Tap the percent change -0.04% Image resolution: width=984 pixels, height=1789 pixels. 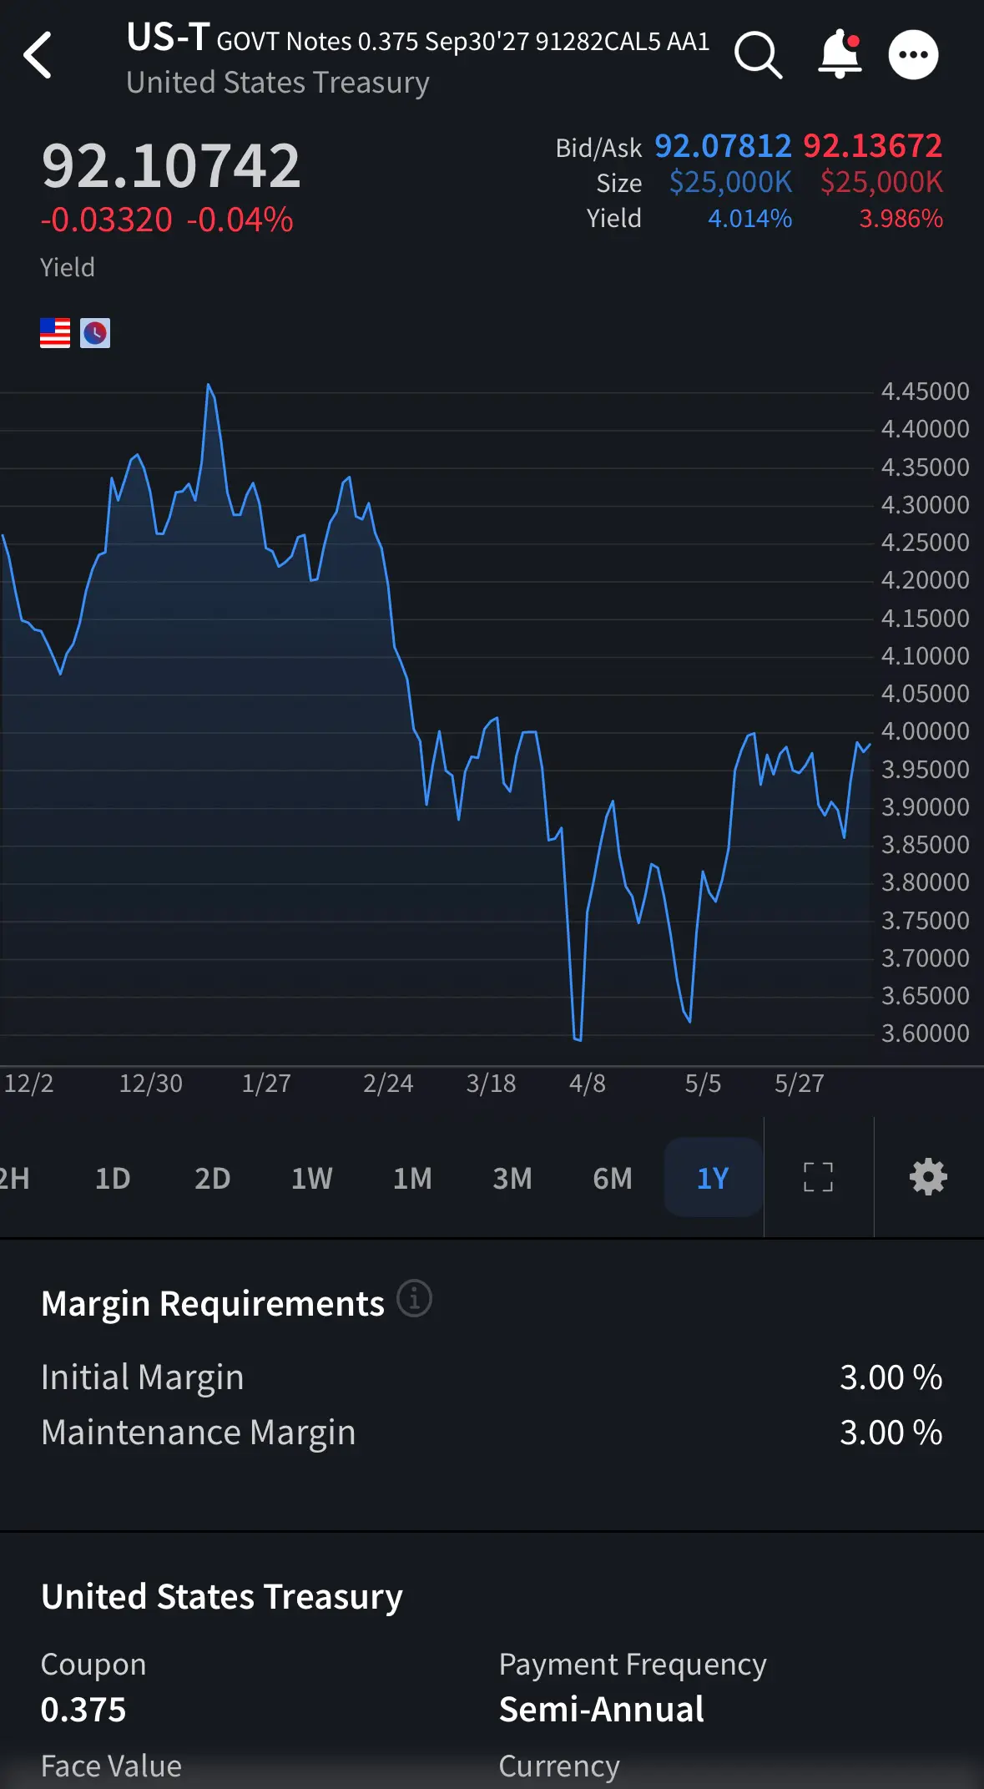click(240, 220)
